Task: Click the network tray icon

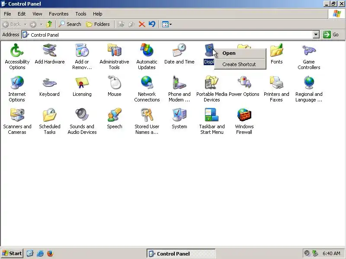Action: (315, 253)
